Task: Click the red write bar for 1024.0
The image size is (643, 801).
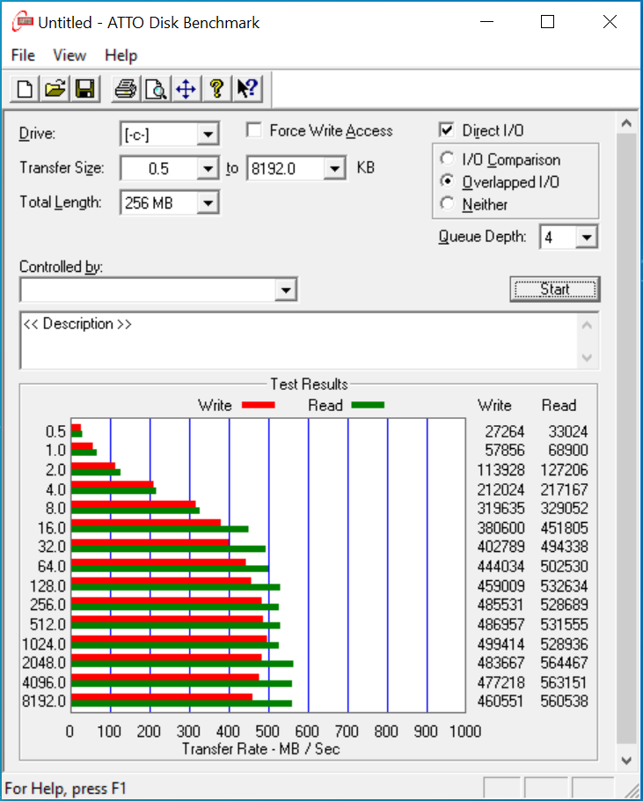Action: [x=169, y=638]
